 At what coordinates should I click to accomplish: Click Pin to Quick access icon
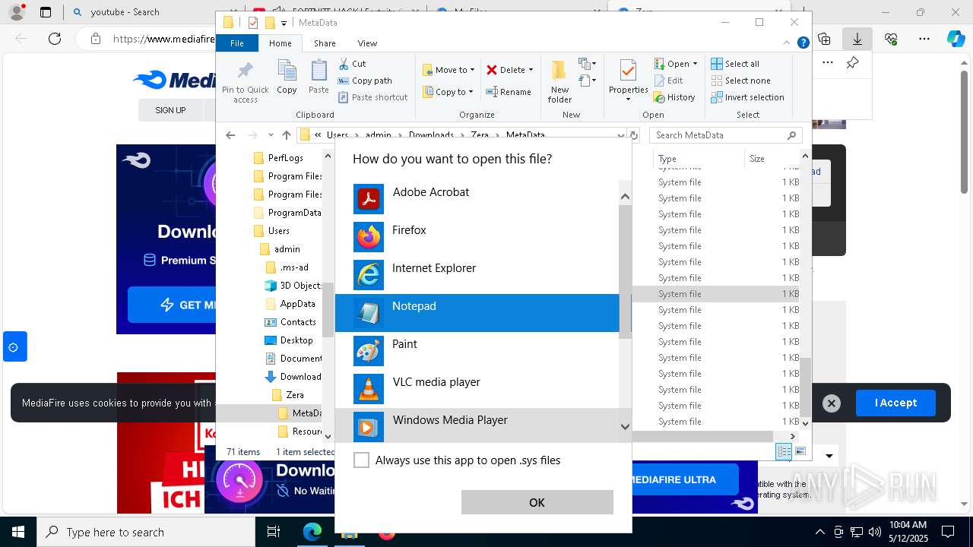coord(245,82)
